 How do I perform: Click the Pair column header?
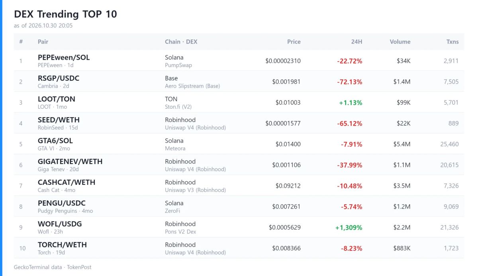coord(43,41)
